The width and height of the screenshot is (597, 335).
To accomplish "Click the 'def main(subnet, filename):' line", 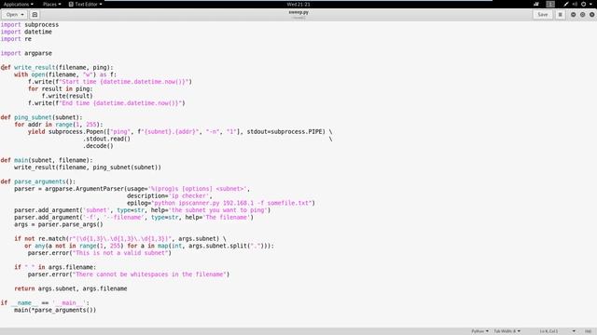I will coord(47,160).
